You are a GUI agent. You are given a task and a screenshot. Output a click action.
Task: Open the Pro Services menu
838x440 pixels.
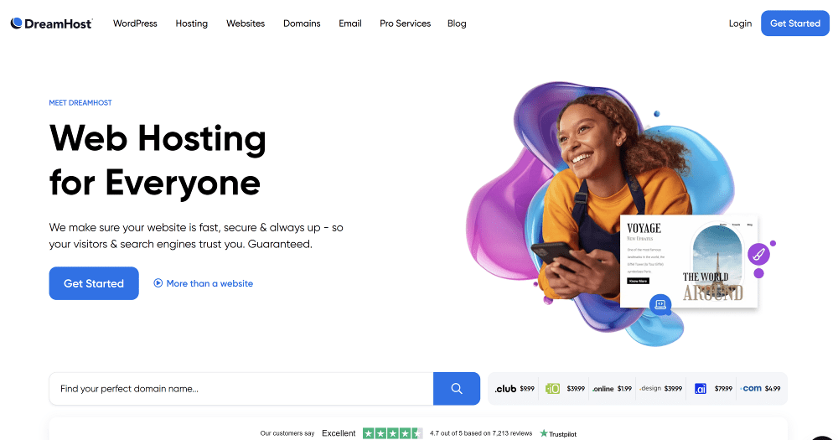(405, 23)
